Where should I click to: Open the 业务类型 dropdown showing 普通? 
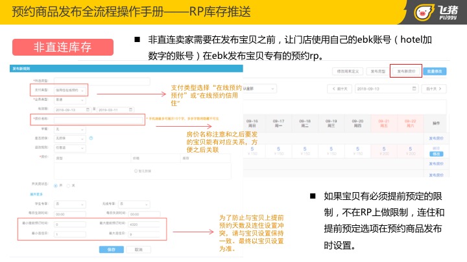(70, 100)
